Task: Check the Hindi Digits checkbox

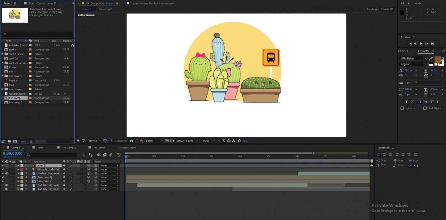Action: [425, 108]
